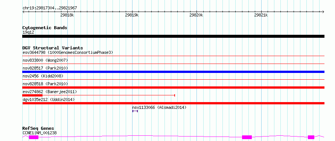Open the nsv828517 (Park2010) variant label
The height and width of the screenshot is (141, 335).
(x=45, y=68)
